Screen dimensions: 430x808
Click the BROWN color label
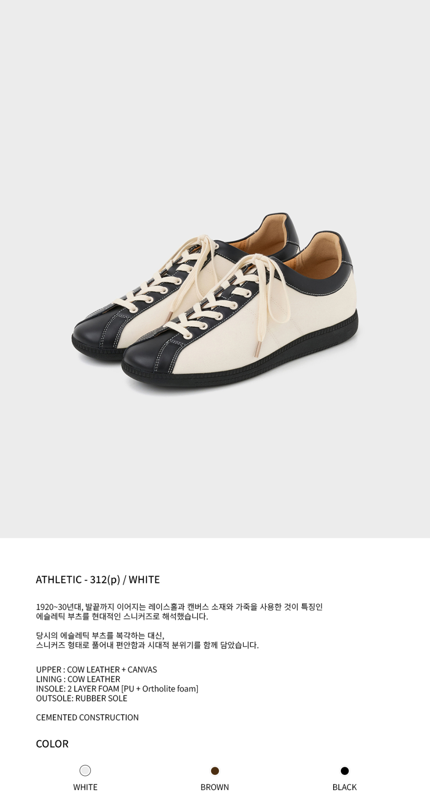coord(215,787)
